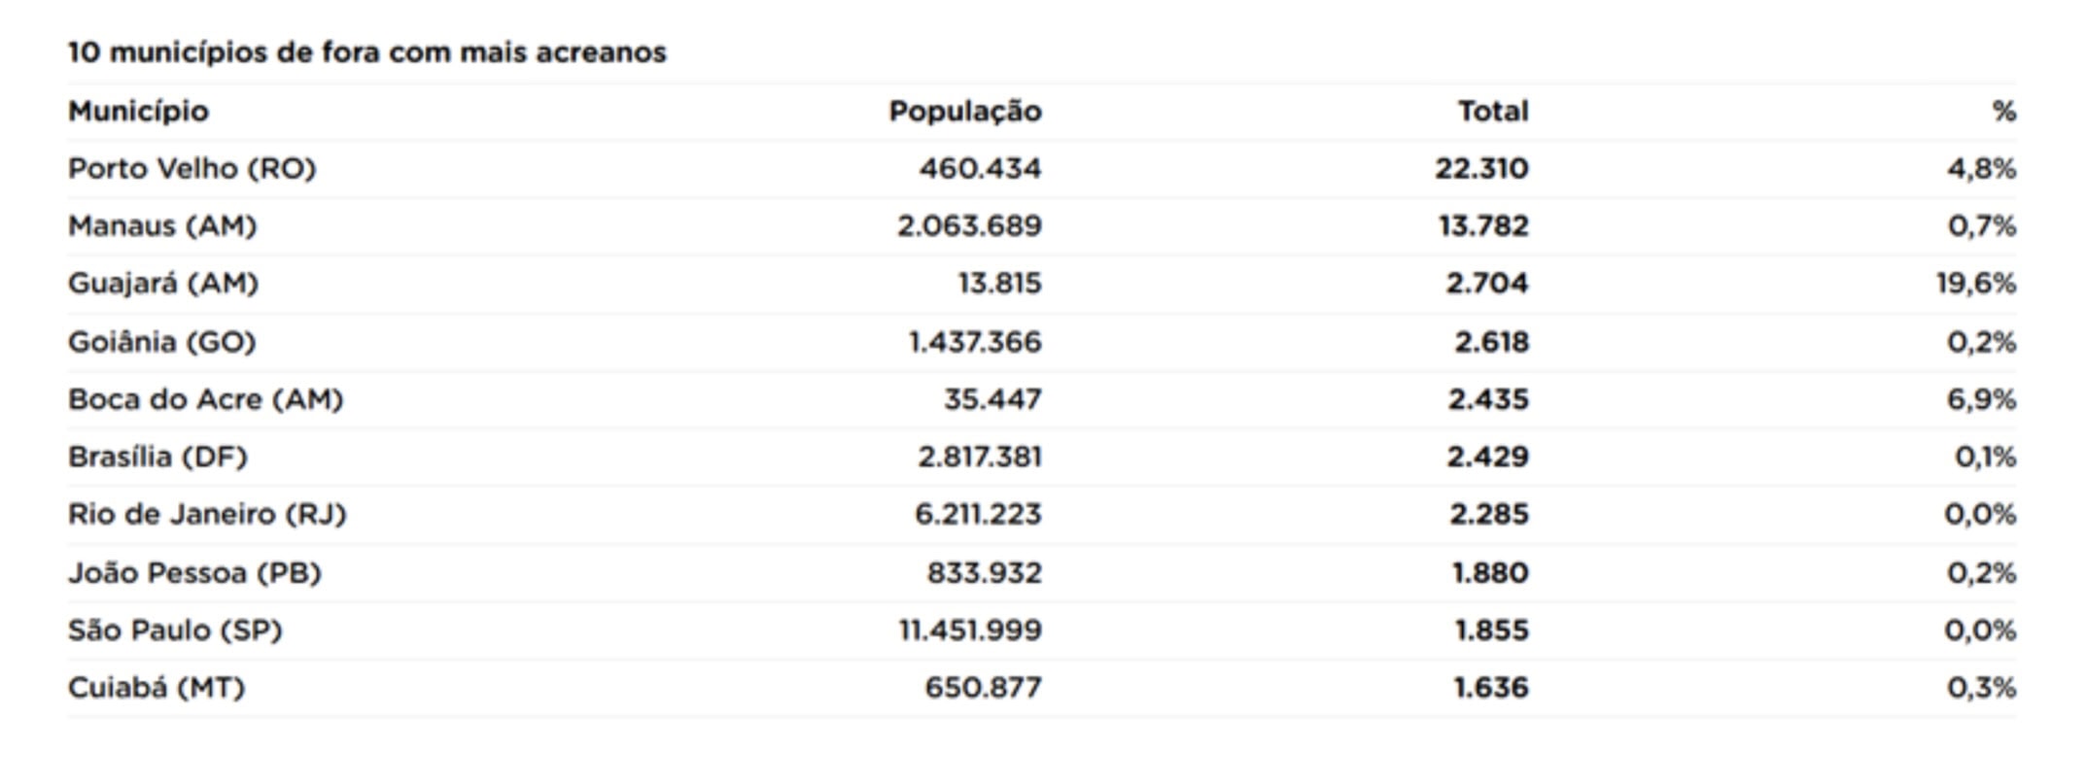This screenshot has height=784, width=2086.
Task: Select the table title about acreanos
Action: pyautogui.click(x=366, y=52)
